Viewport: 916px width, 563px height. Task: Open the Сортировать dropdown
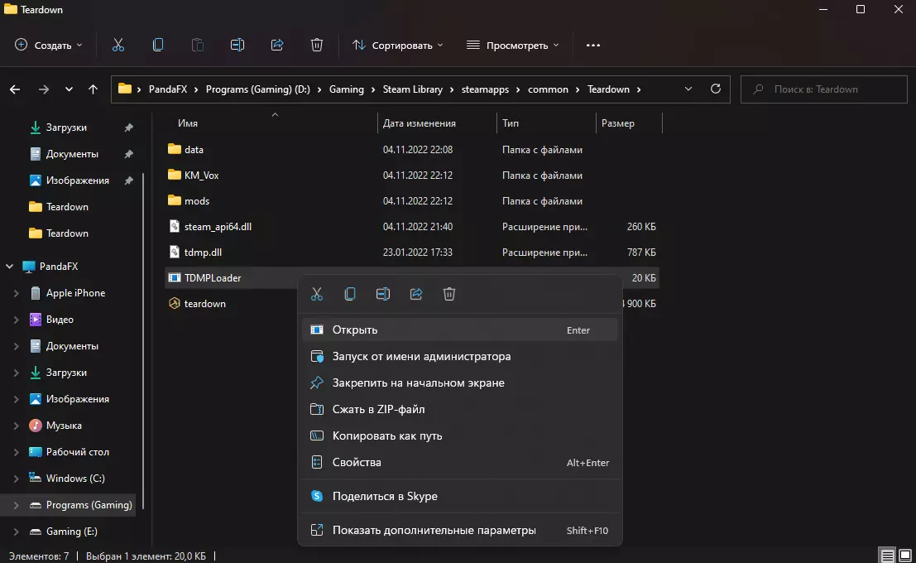[x=398, y=45]
